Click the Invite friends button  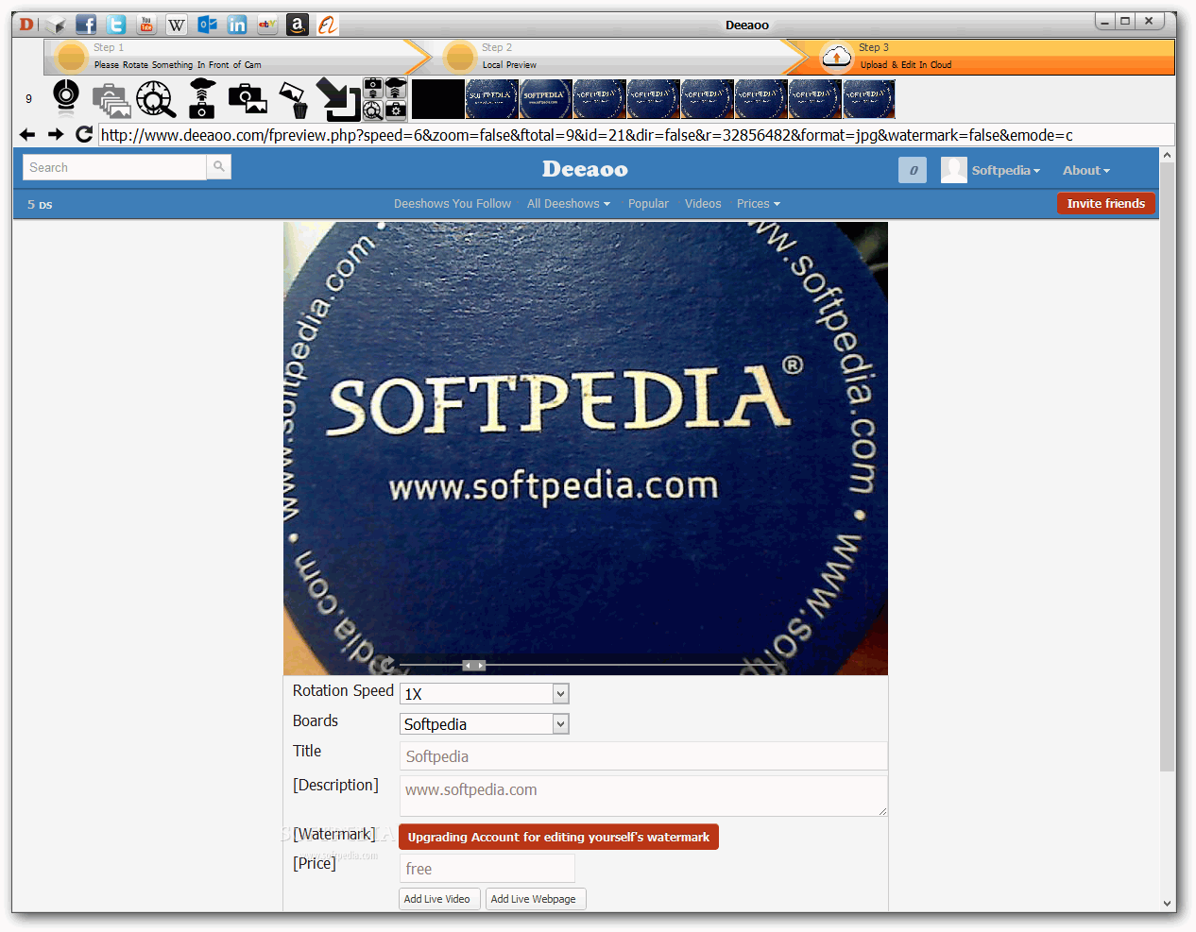[1106, 204]
